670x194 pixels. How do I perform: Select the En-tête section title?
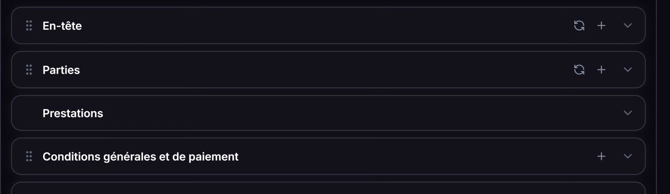coord(62,26)
